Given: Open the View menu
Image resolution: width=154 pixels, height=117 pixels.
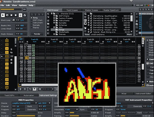Looking at the screenshot, I should coord(14,6).
